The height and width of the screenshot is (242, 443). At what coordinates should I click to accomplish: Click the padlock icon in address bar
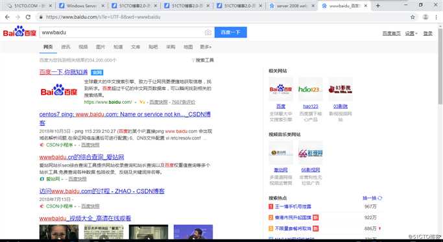[41, 17]
